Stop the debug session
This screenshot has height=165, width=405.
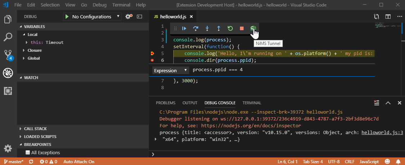[x=242, y=29]
